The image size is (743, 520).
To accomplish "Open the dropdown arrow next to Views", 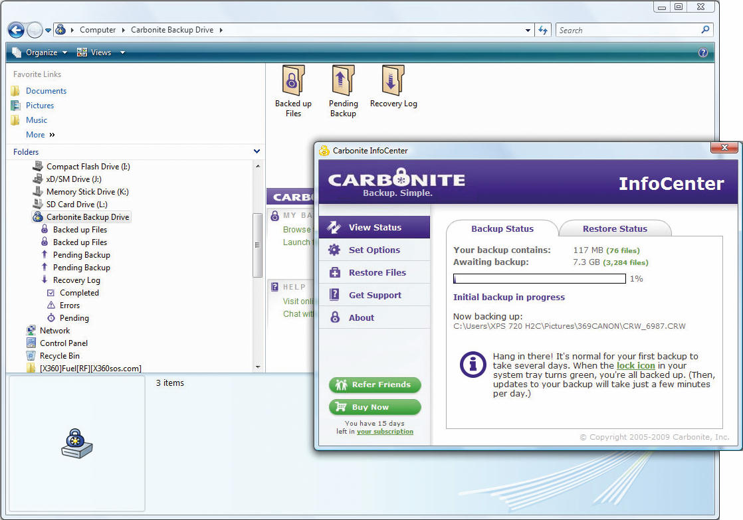I will coord(122,52).
